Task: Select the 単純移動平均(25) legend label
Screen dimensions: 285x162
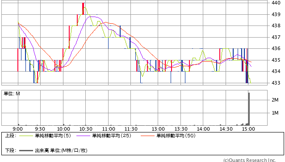Action: pos(112,136)
